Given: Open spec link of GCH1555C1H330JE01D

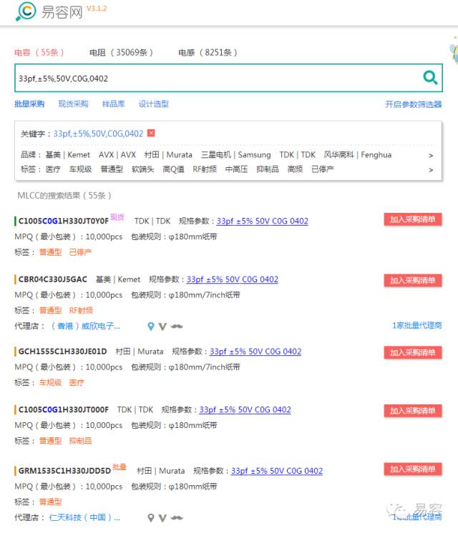Looking at the screenshot, I should pos(255,352).
